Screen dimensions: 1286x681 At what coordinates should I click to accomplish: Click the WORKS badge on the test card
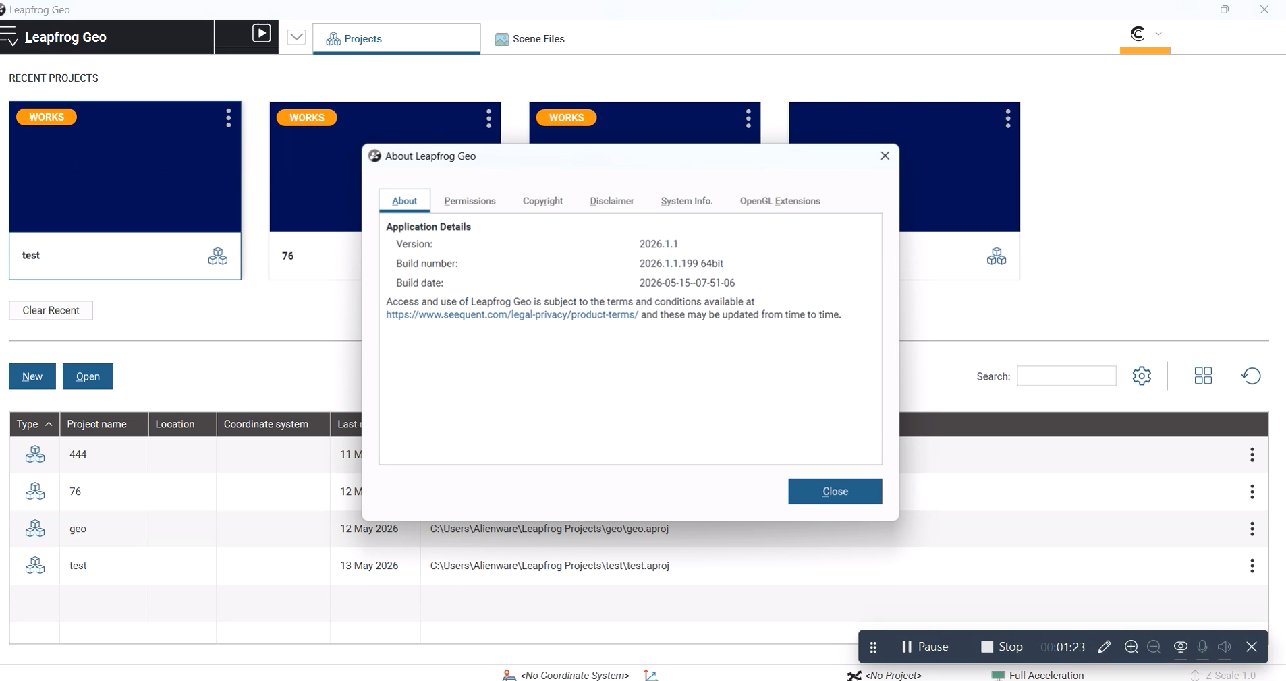47,117
